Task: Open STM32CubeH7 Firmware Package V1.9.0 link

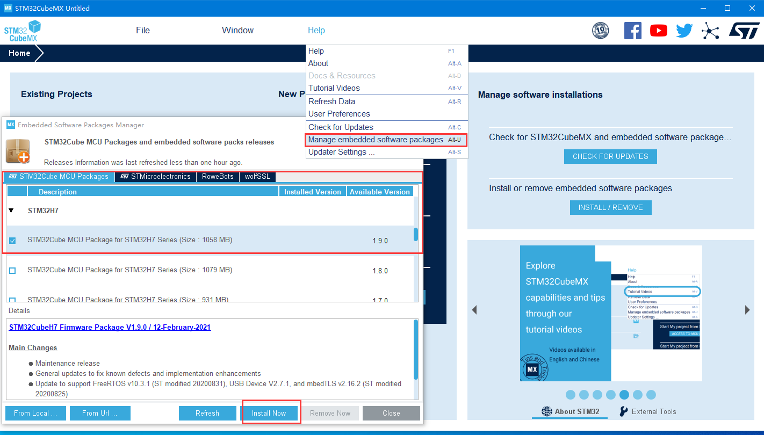Action: [110, 327]
